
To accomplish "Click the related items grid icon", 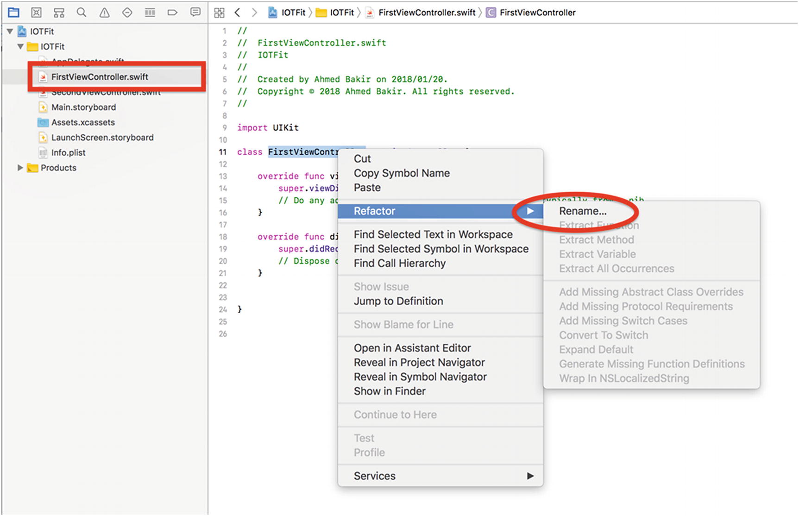I will [x=219, y=13].
